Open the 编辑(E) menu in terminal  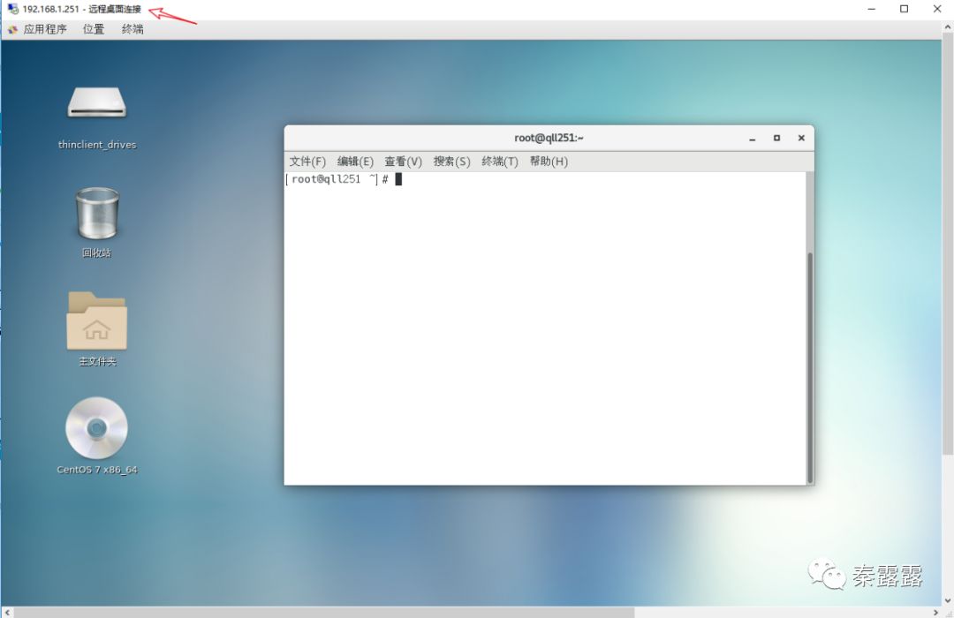point(353,162)
